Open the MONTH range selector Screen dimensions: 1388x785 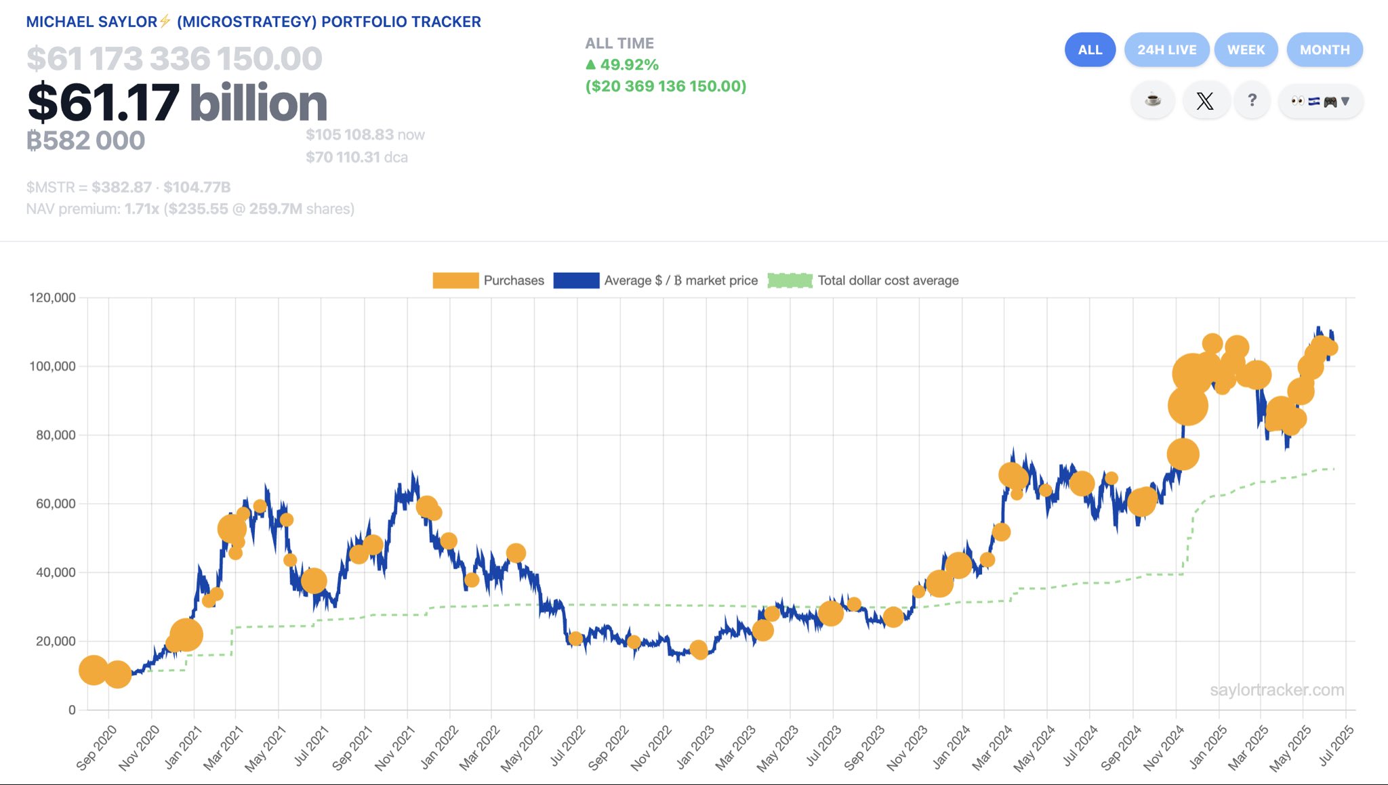pyautogui.click(x=1324, y=49)
